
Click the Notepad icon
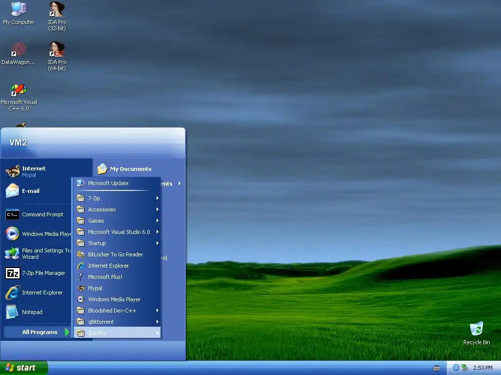pos(12,312)
